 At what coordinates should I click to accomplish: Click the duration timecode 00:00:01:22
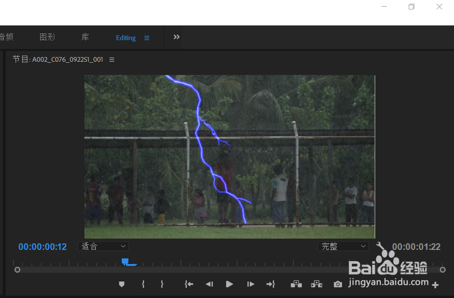(x=416, y=247)
